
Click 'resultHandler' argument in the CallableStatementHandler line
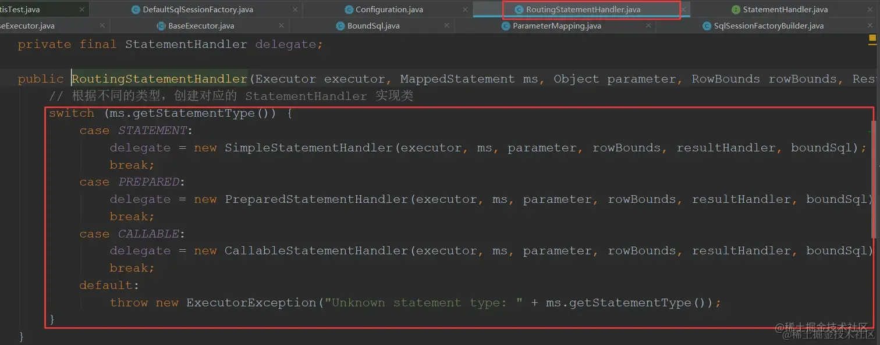click(x=741, y=250)
